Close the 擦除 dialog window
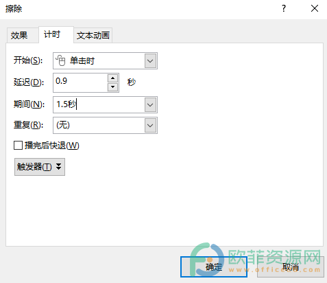327x283 pixels. (x=315, y=9)
